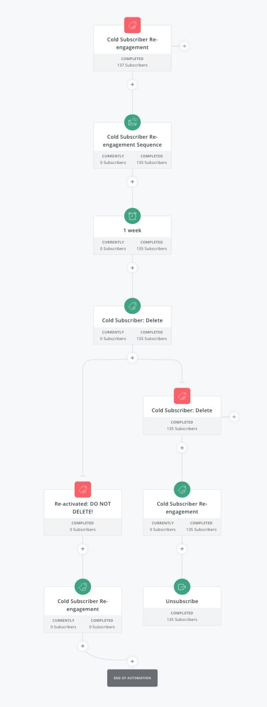
Task: Click the plus button right of Cold Subscriber: Delete
Action: 234,417
